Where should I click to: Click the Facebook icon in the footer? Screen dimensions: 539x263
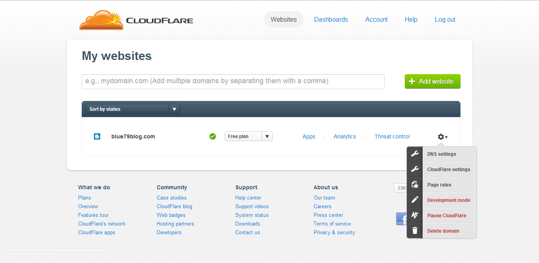[402, 219]
